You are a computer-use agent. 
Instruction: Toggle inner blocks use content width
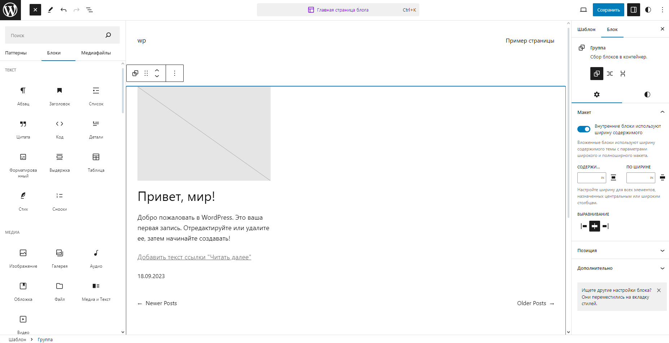pyautogui.click(x=583, y=129)
